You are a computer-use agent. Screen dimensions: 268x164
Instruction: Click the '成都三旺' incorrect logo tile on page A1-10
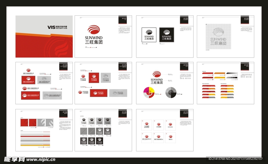pos(170,138)
